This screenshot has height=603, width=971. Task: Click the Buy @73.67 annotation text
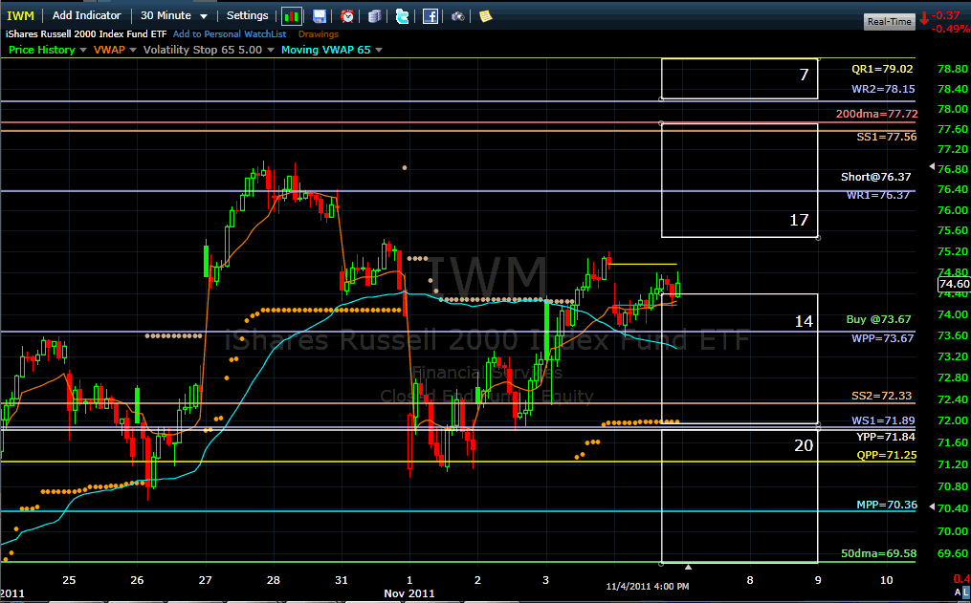(879, 319)
